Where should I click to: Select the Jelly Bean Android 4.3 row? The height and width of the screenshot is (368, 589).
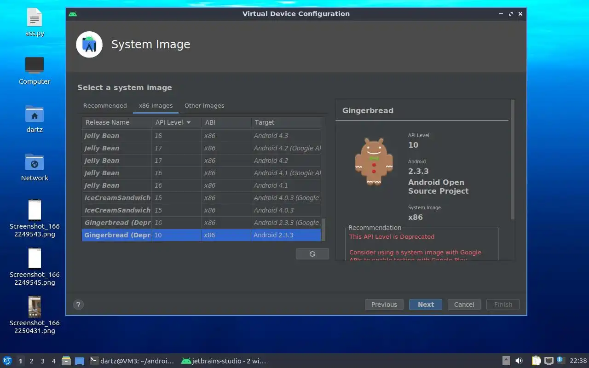pos(202,136)
